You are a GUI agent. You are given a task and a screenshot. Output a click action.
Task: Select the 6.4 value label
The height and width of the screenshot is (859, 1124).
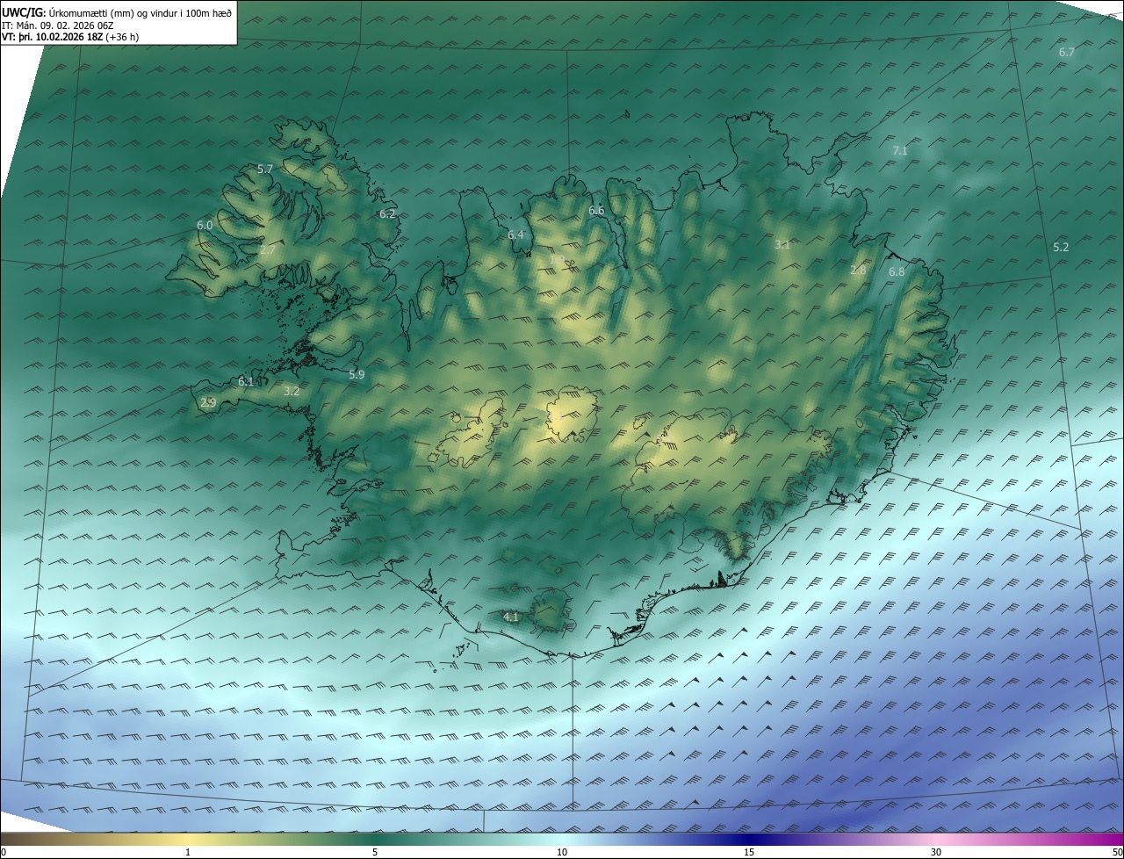click(515, 235)
